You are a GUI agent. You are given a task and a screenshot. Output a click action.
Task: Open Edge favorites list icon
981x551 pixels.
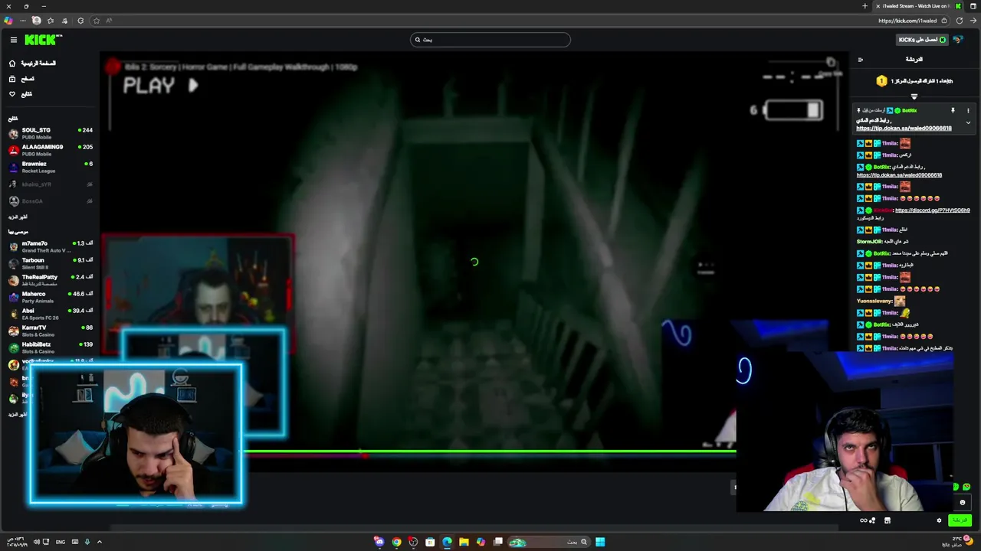coord(51,21)
